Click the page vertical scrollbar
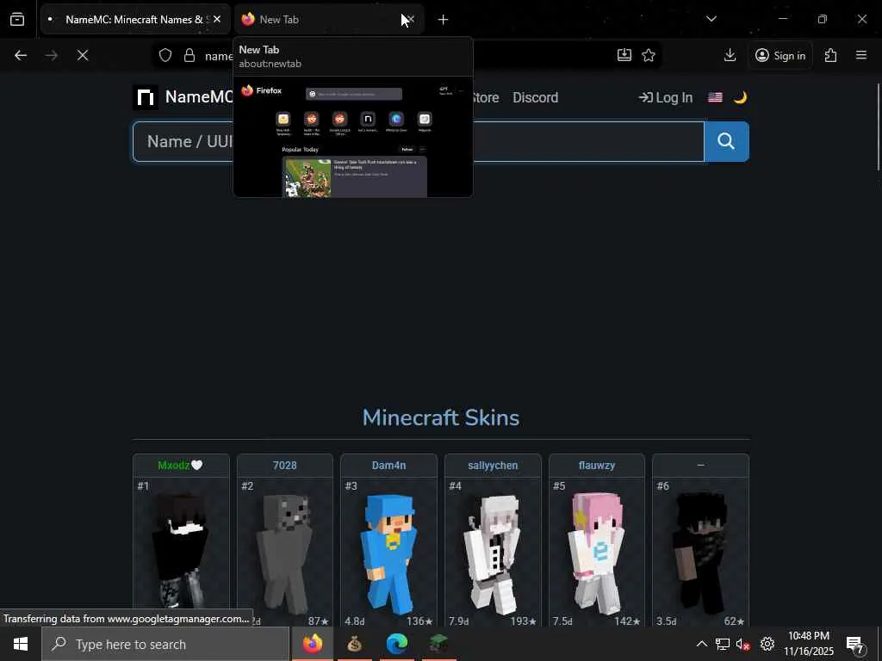This screenshot has height=661, width=882. click(879, 127)
